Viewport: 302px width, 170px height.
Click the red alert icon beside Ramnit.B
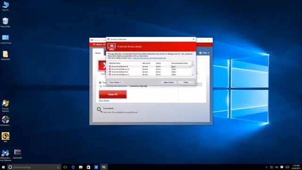110,67
